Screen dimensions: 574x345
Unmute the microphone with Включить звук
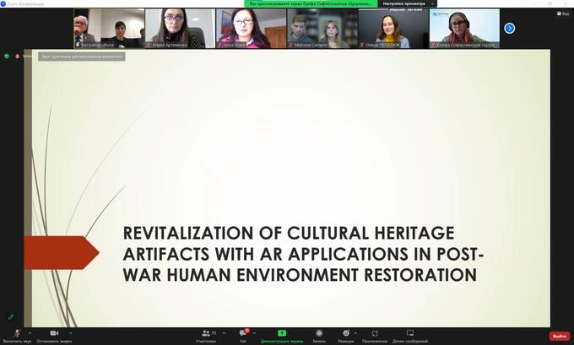[x=16, y=333]
